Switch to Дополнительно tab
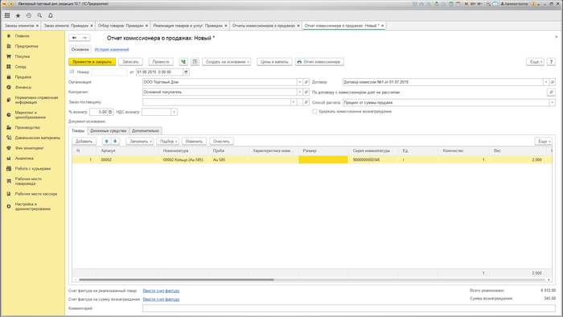Viewport: 563px width, 317px height. click(x=146, y=130)
